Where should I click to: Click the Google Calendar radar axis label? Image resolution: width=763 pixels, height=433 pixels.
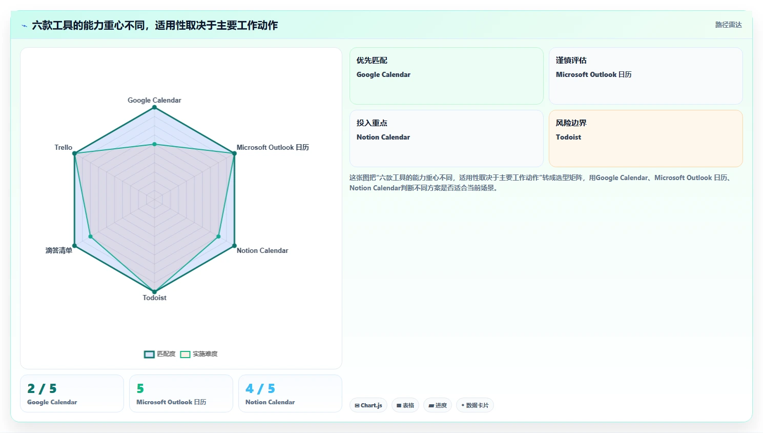coord(154,100)
